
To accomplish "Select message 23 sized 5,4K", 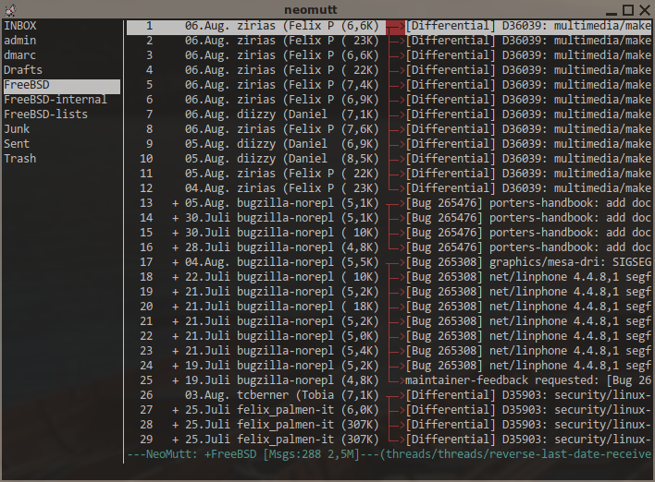I will pos(389,351).
